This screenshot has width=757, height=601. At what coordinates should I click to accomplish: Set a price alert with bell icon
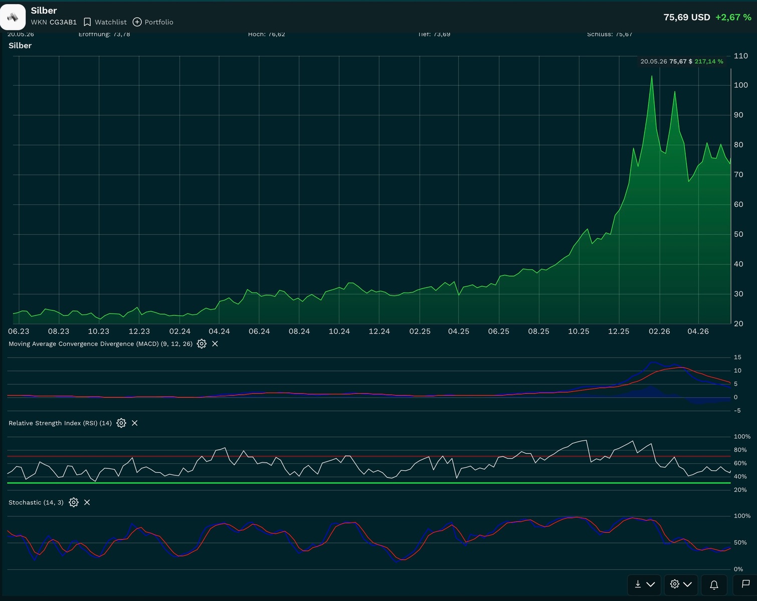coord(714,584)
